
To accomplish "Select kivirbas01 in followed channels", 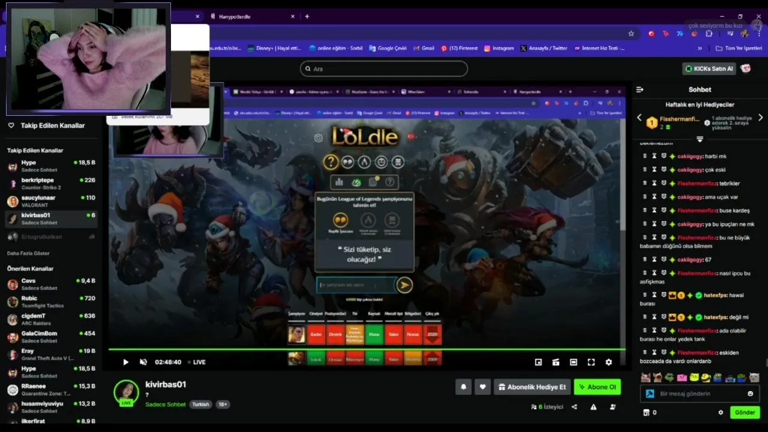I will pos(51,218).
